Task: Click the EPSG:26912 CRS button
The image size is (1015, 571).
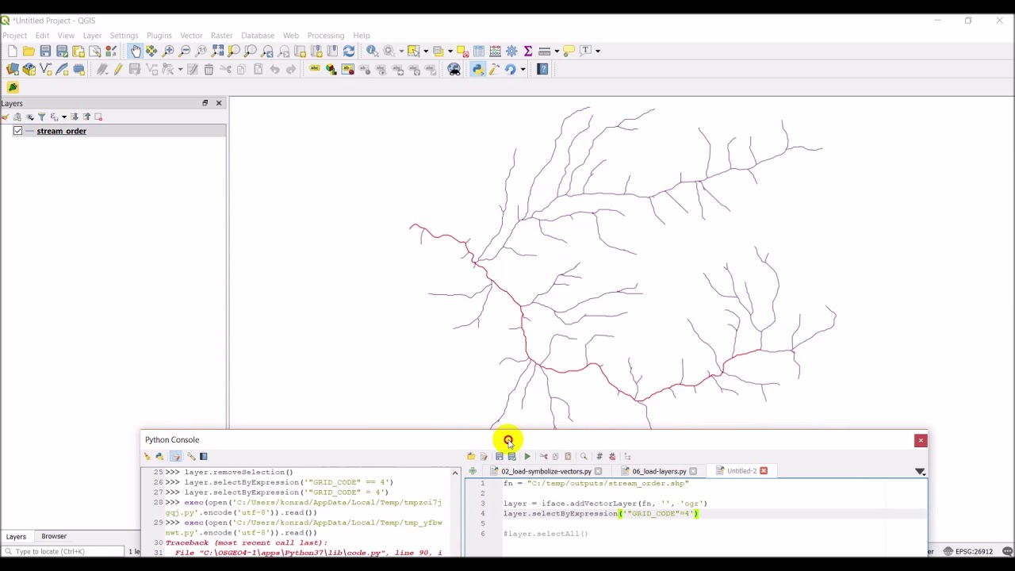Action: (968, 551)
